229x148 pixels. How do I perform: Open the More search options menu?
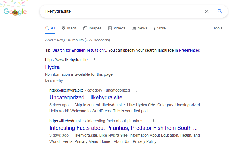(159, 28)
